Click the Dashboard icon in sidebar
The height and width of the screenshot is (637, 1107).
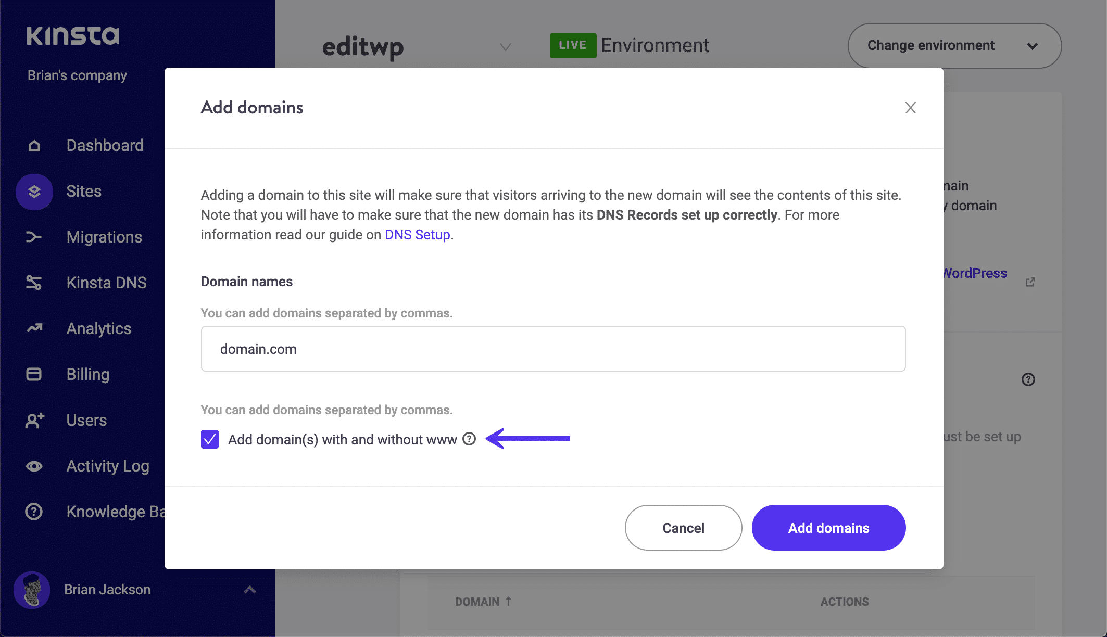33,145
